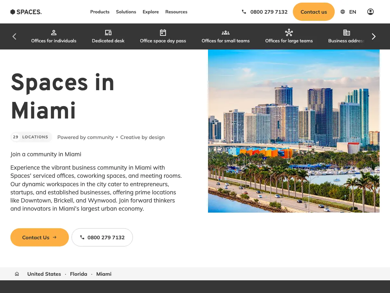The width and height of the screenshot is (390, 293).
Task: Click the outlined 0800 279 7132 phone button
Action: tap(102, 237)
